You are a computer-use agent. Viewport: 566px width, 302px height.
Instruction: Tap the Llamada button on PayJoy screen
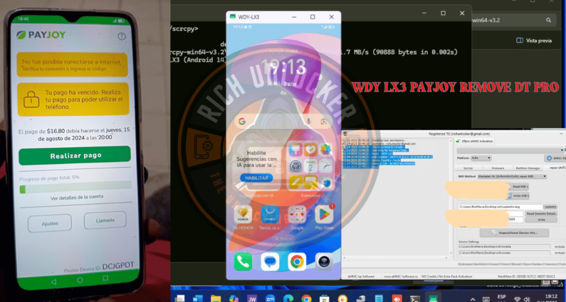tap(105, 220)
